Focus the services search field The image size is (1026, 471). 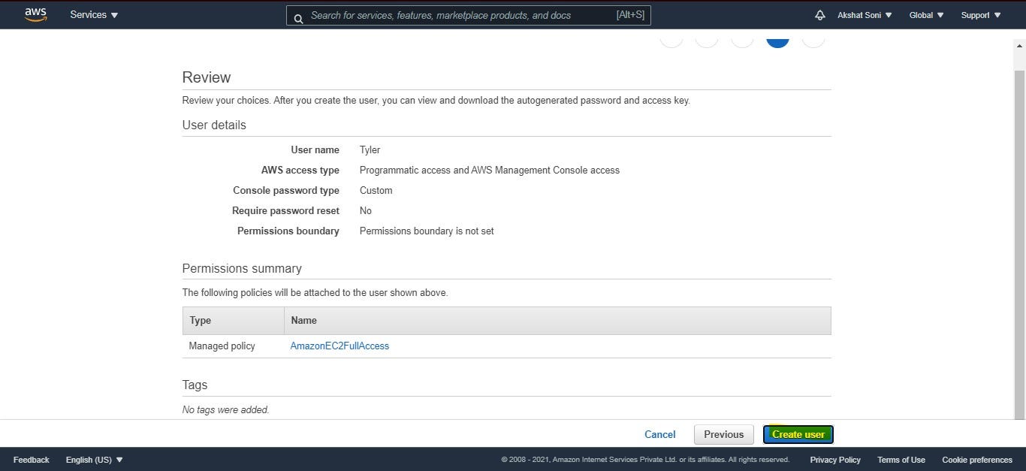[469, 15]
